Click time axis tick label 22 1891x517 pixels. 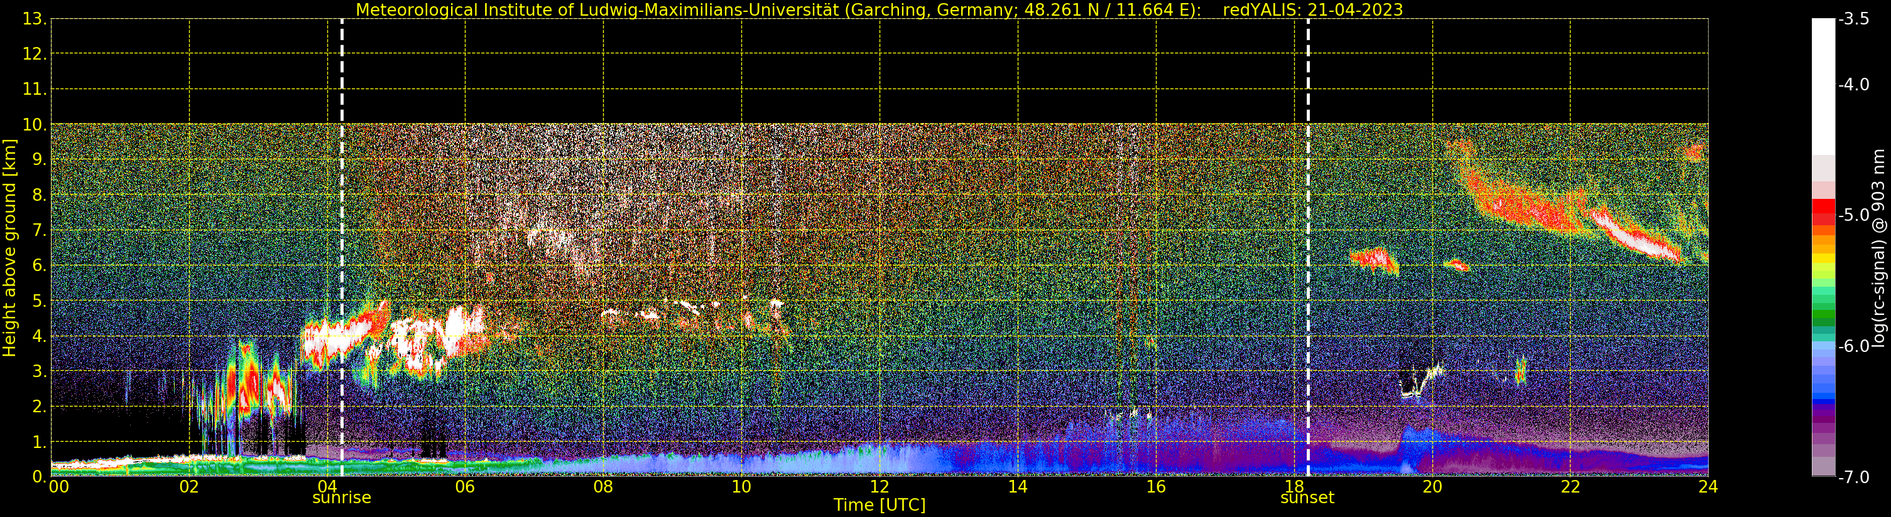pos(1570,487)
